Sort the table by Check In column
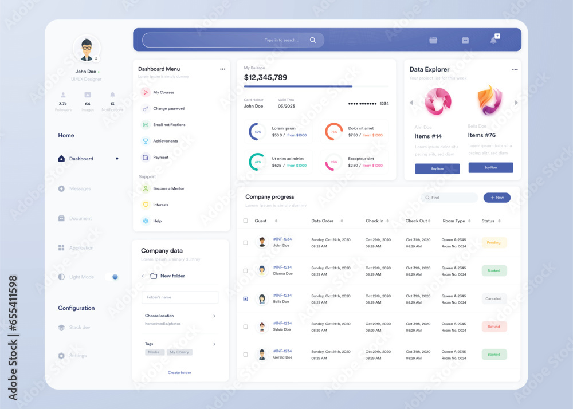This screenshot has width=573, height=409. (x=388, y=221)
